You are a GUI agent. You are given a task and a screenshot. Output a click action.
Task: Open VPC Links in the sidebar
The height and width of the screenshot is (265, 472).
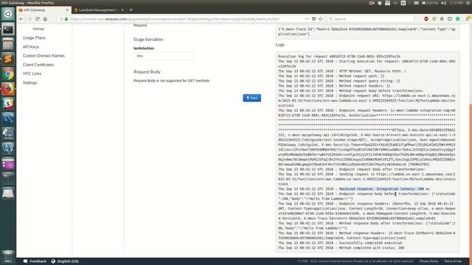(32, 74)
